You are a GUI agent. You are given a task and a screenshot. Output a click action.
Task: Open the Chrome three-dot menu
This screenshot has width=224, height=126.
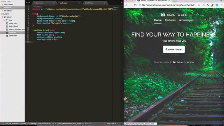point(221,5)
